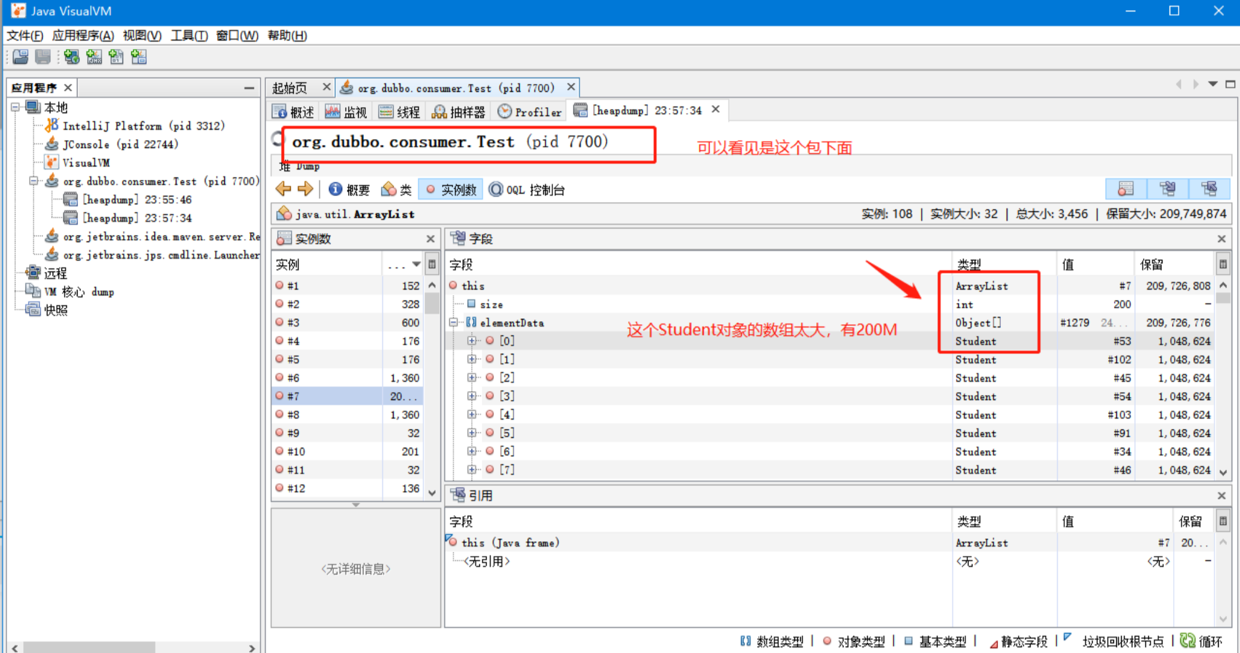
Task: Switch to the 监视 monitor tab
Action: 346,111
